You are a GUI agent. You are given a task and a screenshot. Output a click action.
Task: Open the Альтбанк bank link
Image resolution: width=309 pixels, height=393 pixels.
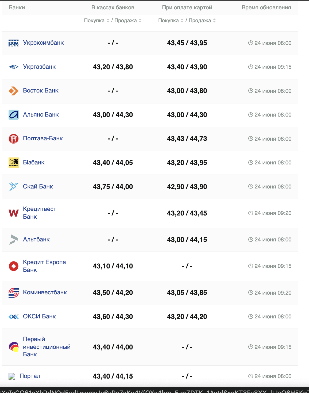coord(36,240)
